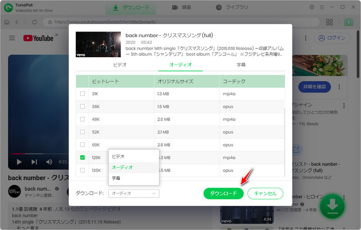Reload the current page

coord(35,22)
